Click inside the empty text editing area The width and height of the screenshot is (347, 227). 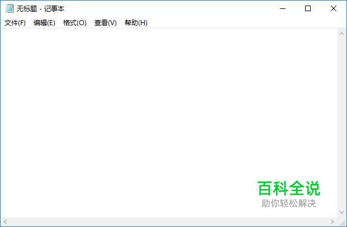pyautogui.click(x=169, y=123)
